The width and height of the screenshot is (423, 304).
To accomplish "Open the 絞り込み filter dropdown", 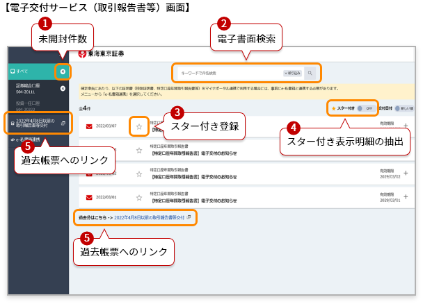I will click(292, 73).
